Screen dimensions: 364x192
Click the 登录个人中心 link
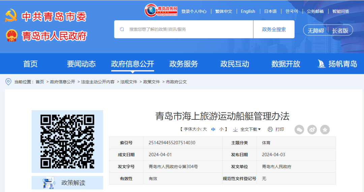tap(194, 11)
